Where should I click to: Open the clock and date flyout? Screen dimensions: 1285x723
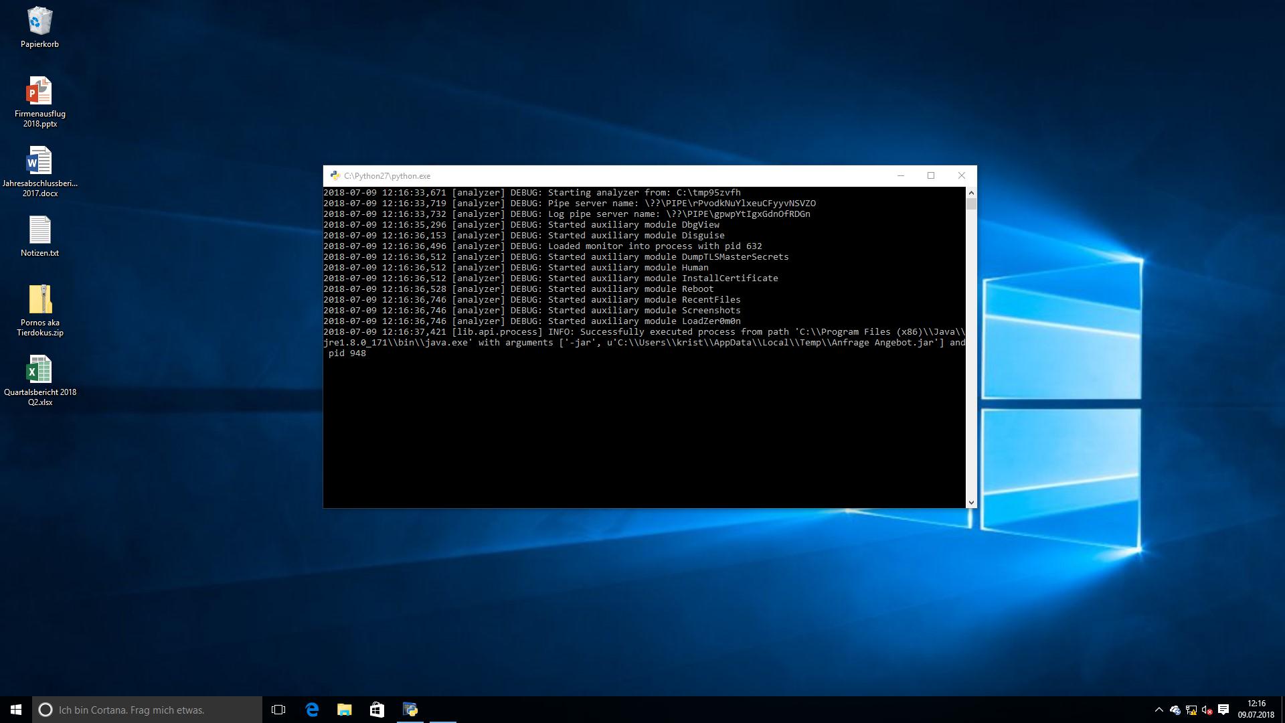(x=1256, y=710)
